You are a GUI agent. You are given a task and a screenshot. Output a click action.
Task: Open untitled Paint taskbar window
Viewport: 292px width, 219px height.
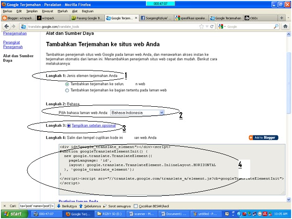coord(205,214)
